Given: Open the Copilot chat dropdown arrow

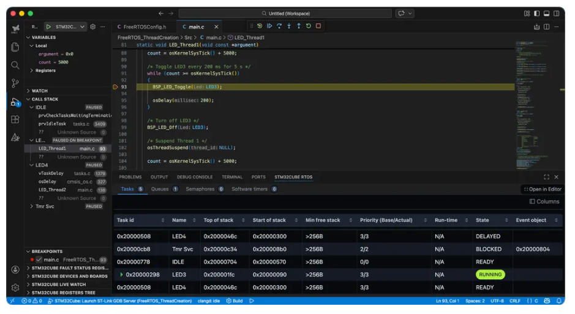Looking at the screenshot, I should click(410, 13).
